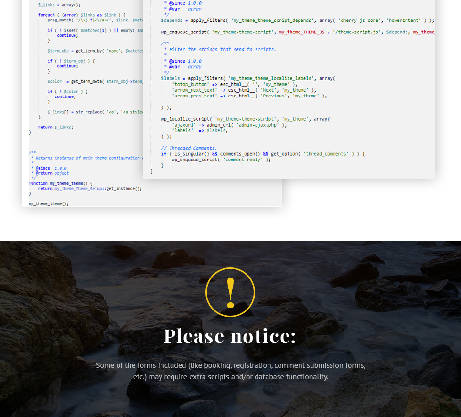Click the "Filter the strings" doc comment

pos(222,49)
